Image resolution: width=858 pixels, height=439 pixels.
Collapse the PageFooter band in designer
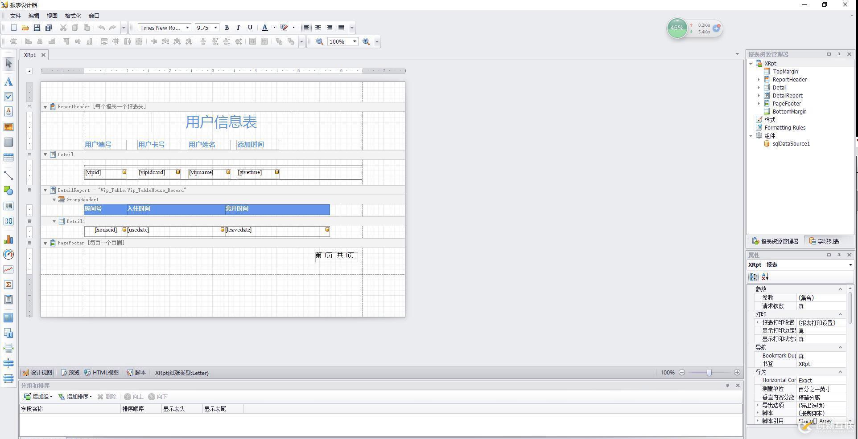[x=45, y=243]
